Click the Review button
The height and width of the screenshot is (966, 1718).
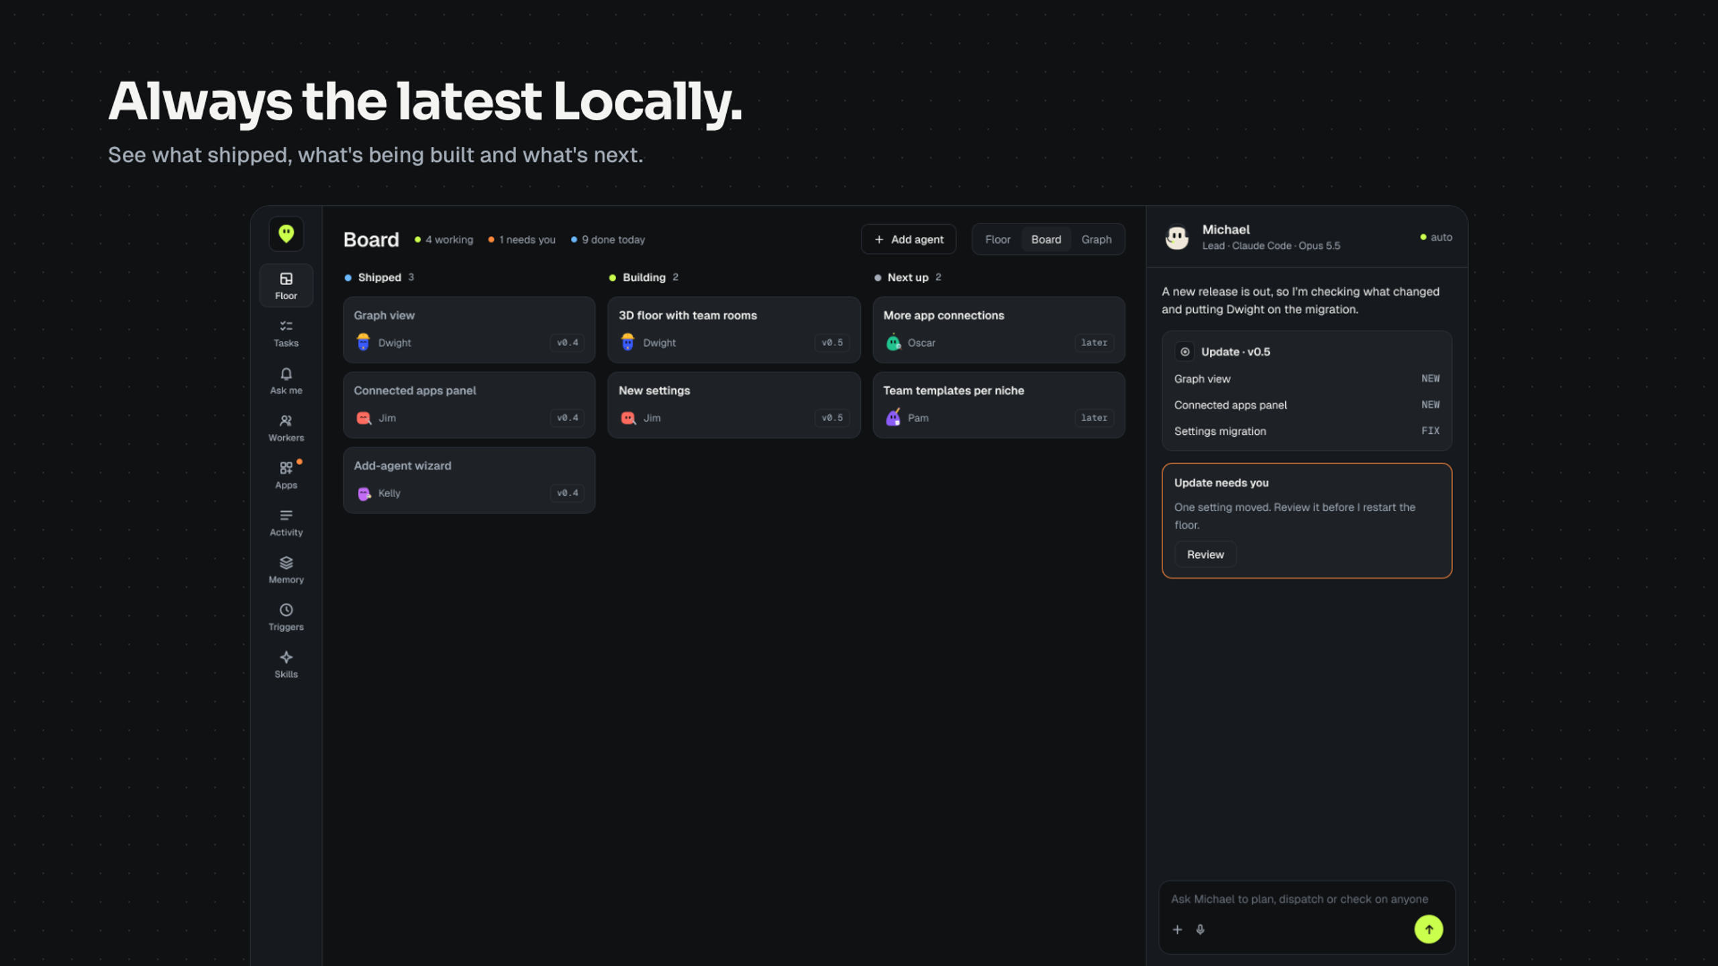click(1205, 554)
